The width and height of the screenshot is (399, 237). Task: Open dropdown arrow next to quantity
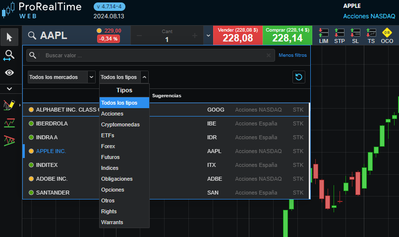[208, 36]
